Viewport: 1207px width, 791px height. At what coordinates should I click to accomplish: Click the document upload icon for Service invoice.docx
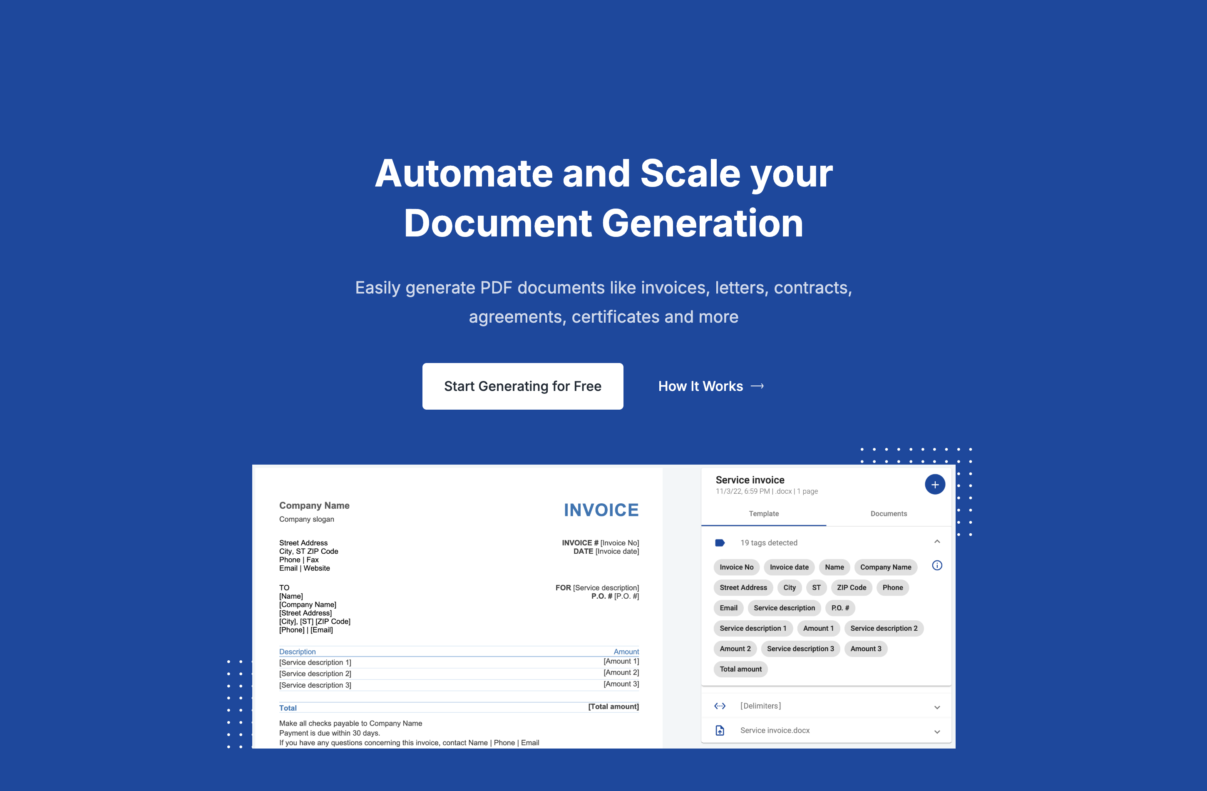pos(720,730)
